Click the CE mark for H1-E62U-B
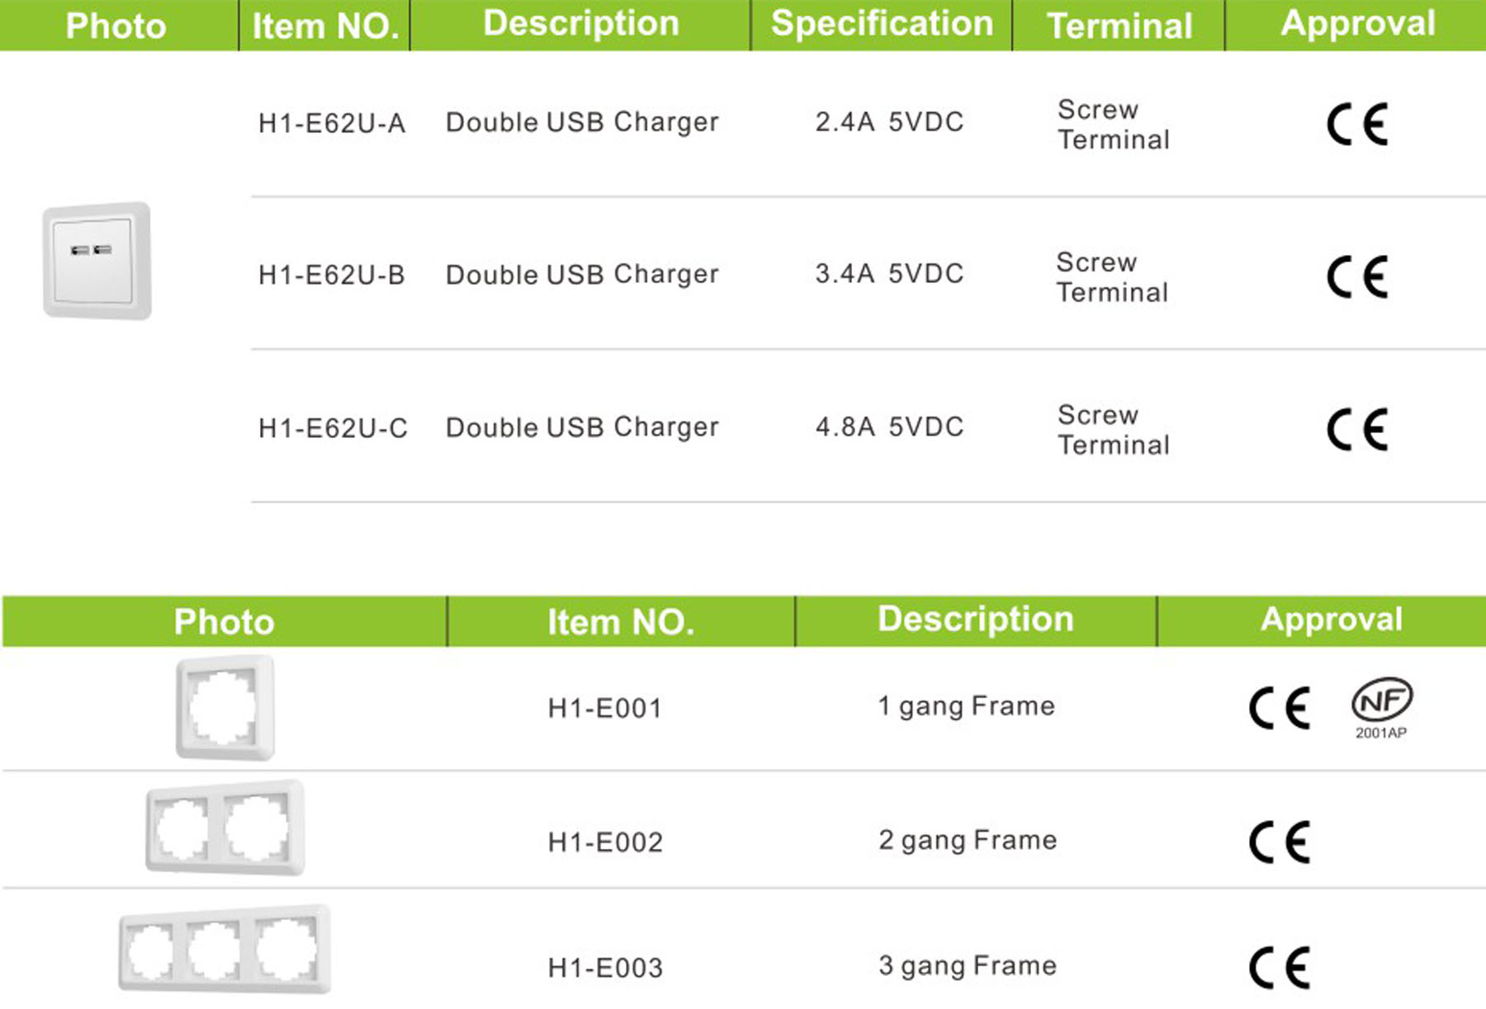 [1358, 276]
